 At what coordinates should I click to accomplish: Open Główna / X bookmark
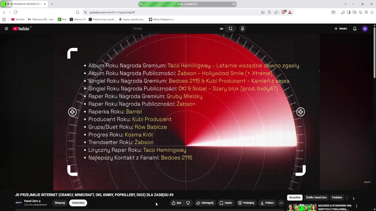(78, 19)
